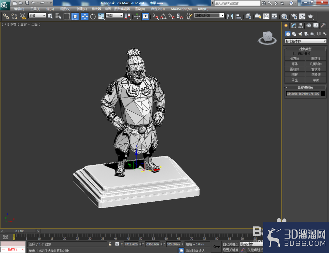Open the Select by Name list icon
The image size is (329, 253).
point(58,16)
